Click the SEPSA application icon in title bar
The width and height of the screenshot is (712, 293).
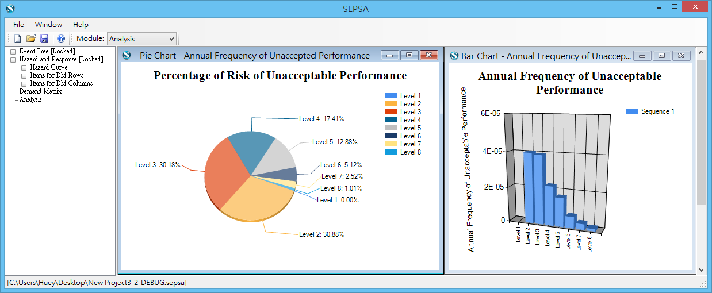[x=10, y=8]
